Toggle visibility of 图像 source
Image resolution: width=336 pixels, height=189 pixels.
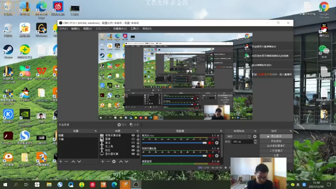pyautogui.click(x=133, y=139)
